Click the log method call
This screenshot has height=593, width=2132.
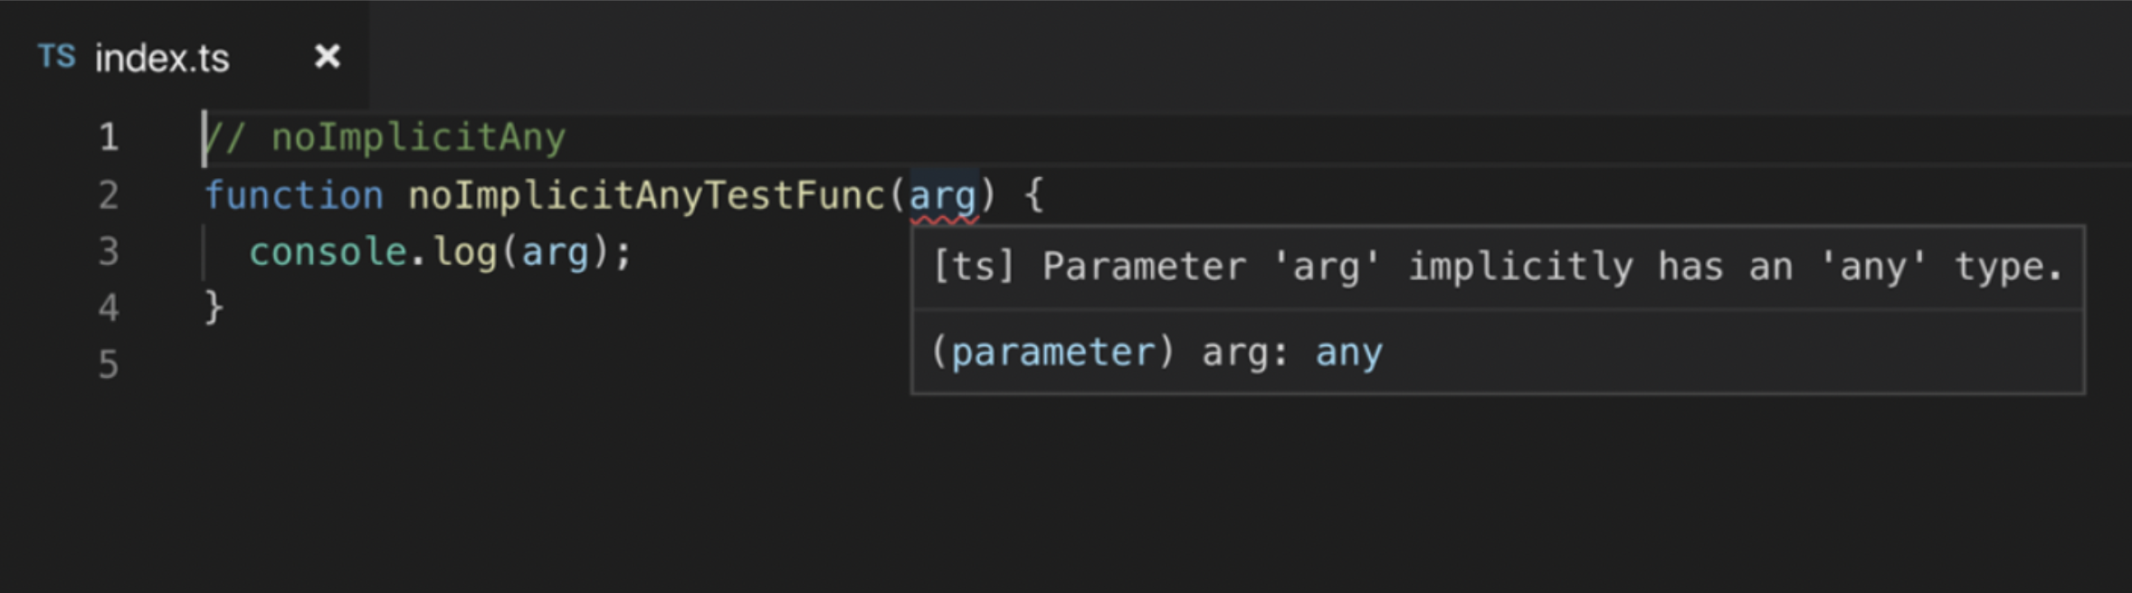[465, 252]
